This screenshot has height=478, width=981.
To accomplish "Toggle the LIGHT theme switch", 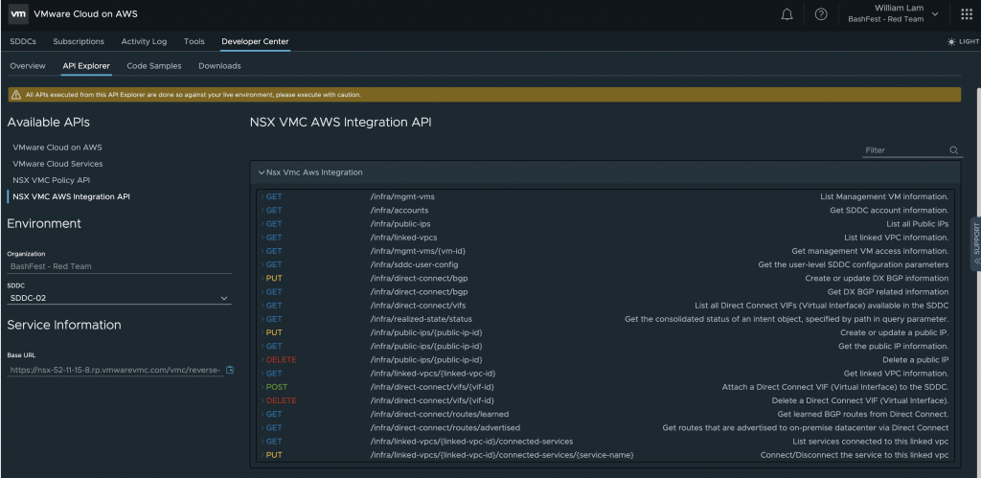I will (x=963, y=42).
